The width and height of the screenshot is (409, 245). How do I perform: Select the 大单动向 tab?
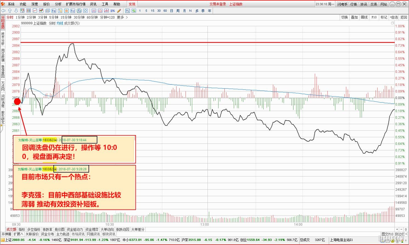tap(107, 229)
